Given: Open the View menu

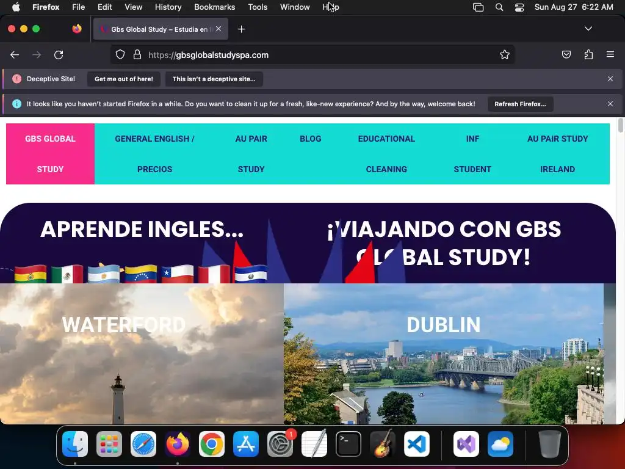Looking at the screenshot, I should pos(134,7).
